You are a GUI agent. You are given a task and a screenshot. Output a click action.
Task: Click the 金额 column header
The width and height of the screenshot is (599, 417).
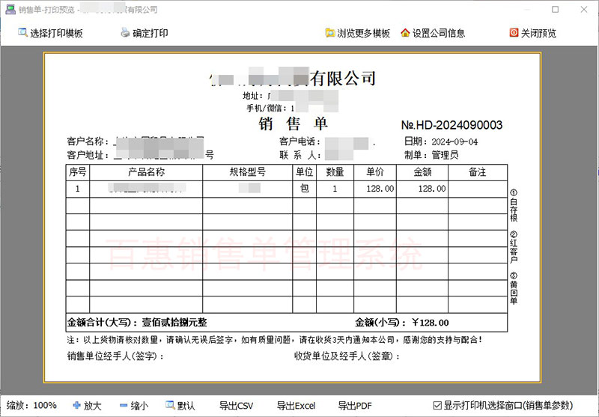click(422, 172)
